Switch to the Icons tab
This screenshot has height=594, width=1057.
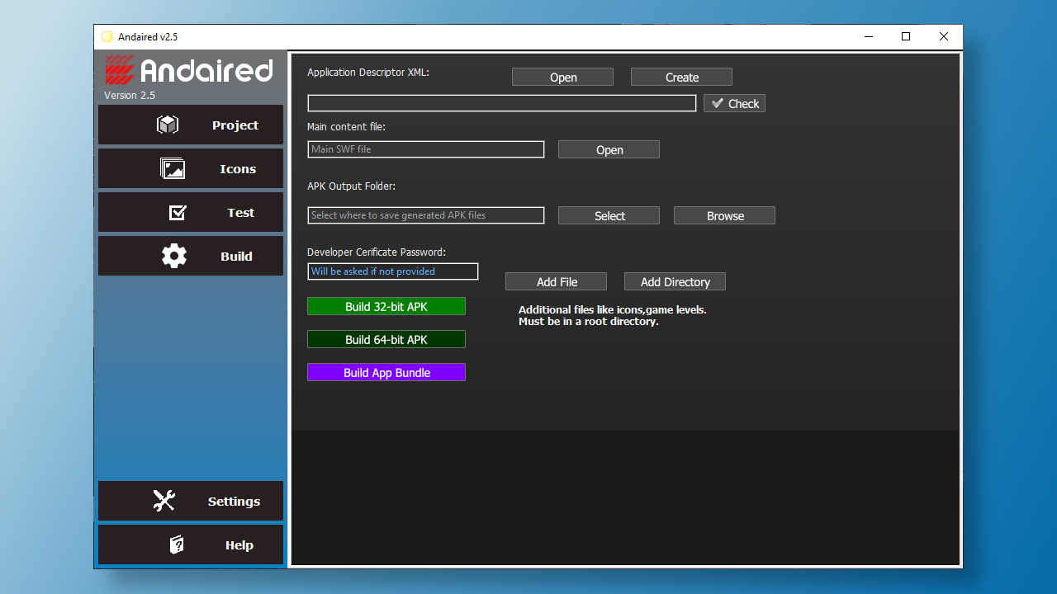(191, 168)
